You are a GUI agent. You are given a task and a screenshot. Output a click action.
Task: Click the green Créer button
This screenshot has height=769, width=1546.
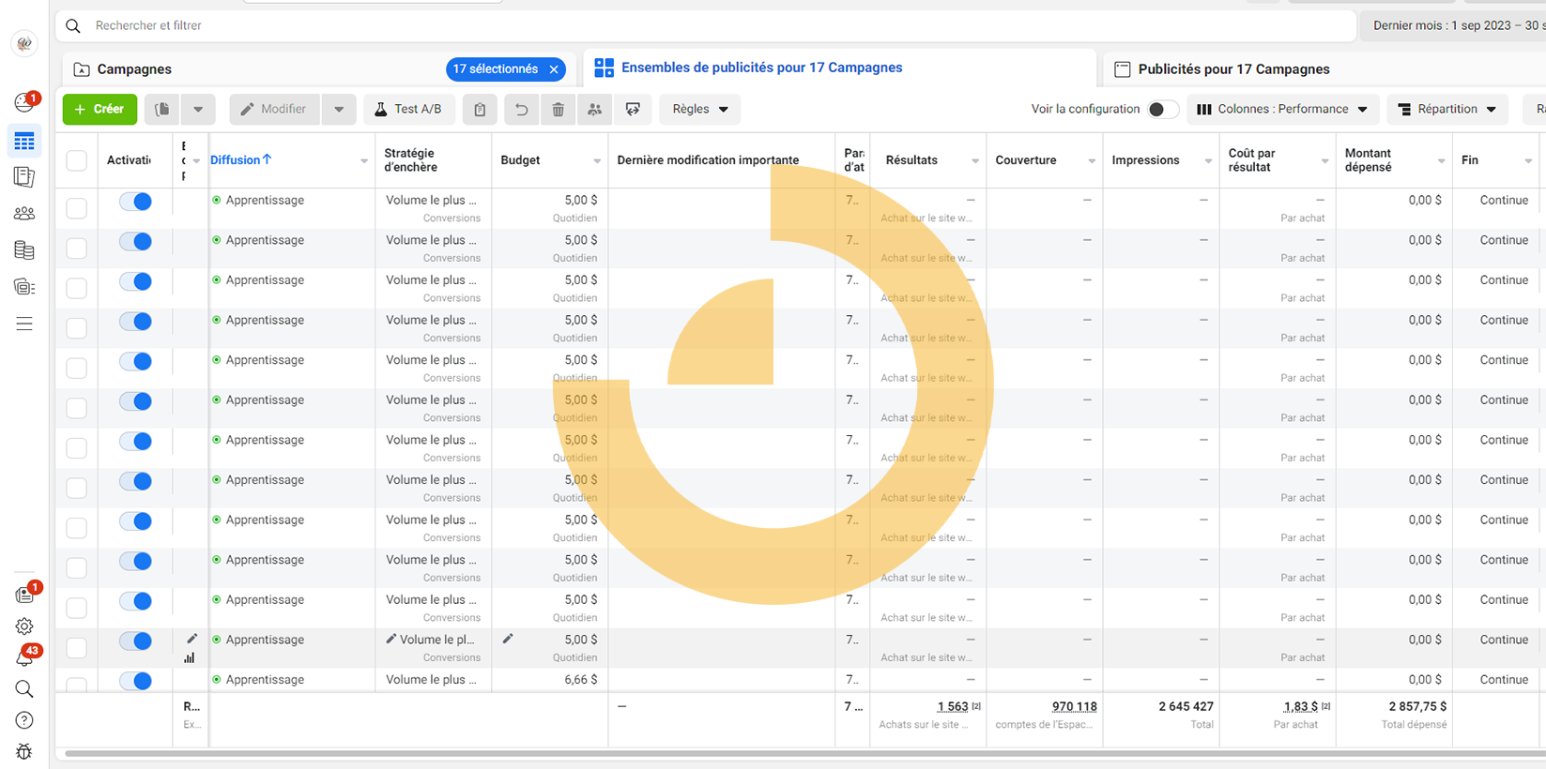click(x=99, y=109)
